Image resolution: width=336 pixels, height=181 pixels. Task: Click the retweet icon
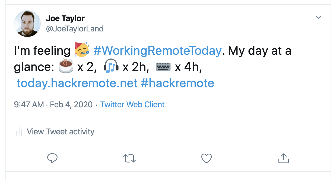129,158
